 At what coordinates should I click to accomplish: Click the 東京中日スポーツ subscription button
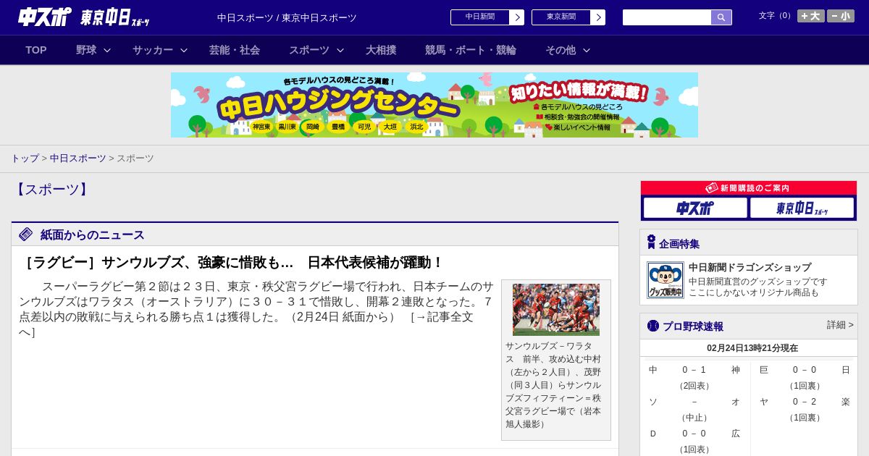click(x=802, y=208)
